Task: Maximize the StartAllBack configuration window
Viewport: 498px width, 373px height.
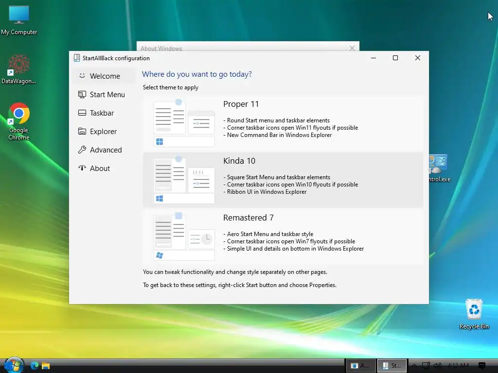Action: (x=395, y=58)
